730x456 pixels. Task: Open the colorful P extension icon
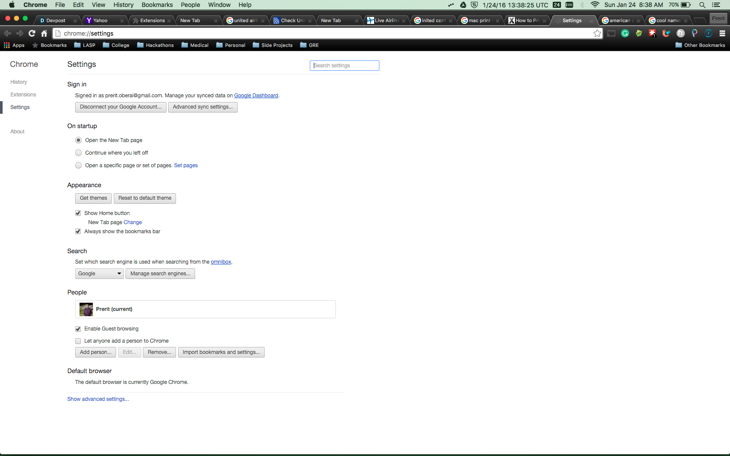point(694,33)
